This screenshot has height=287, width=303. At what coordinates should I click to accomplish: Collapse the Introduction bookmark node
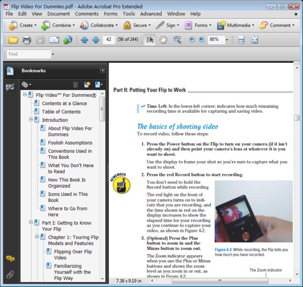pos(31,119)
